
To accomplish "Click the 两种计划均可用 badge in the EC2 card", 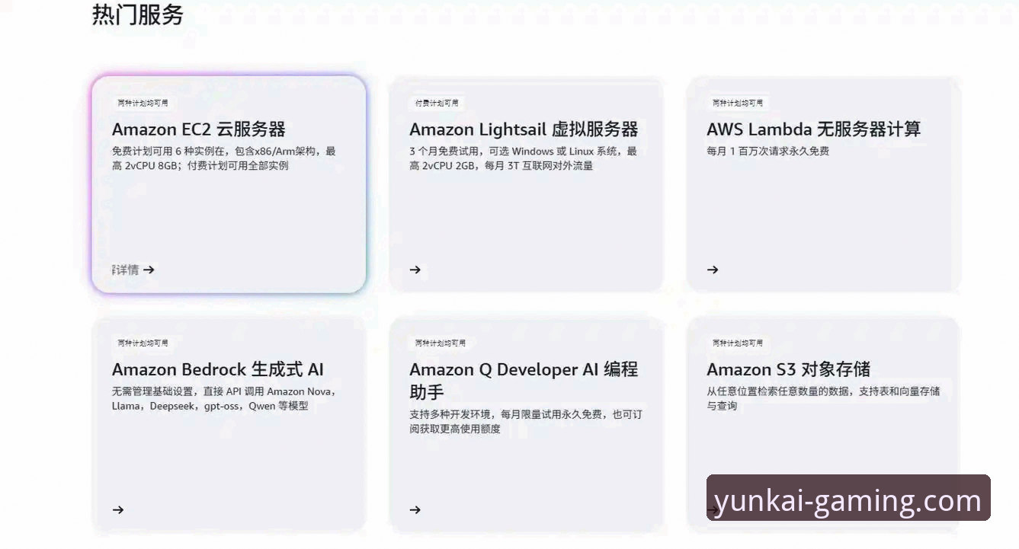I will [x=143, y=103].
